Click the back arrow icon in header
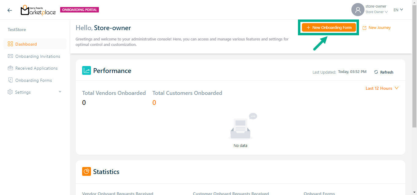Screen dimensions: 417x195 (10, 10)
